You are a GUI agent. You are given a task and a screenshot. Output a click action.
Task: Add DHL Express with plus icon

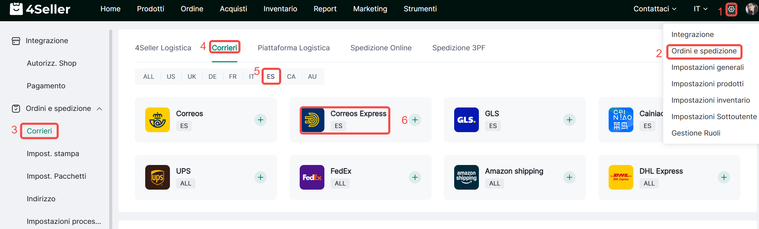click(724, 177)
